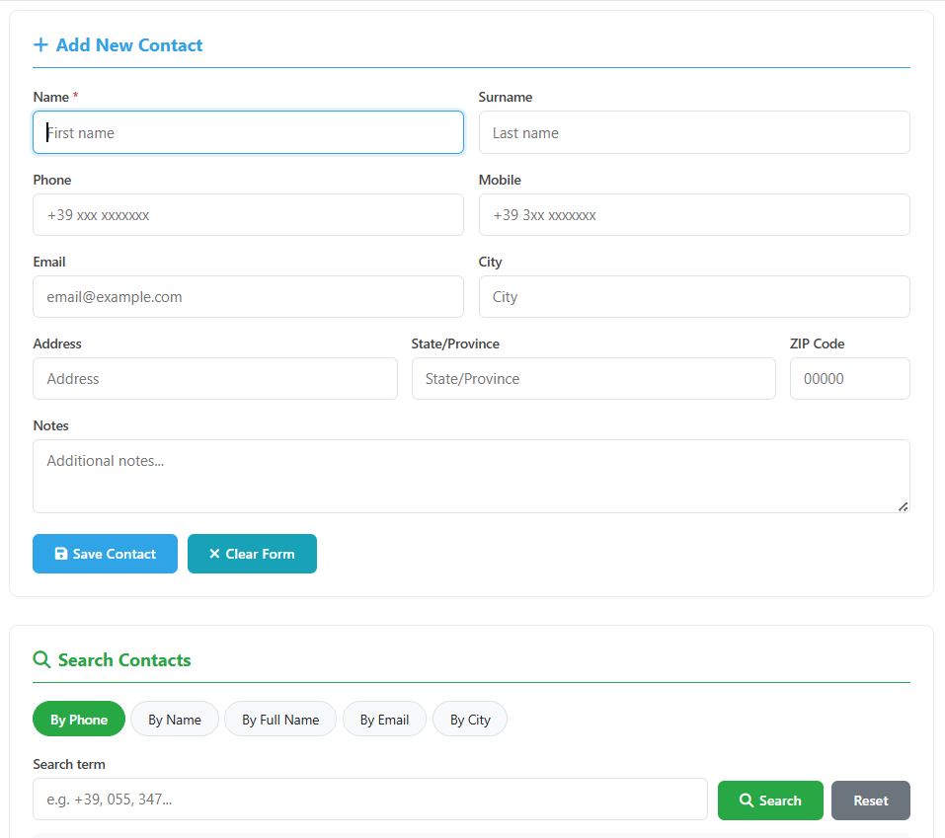Click the Additional notes text area
The height and width of the screenshot is (838, 945).
[x=472, y=475]
